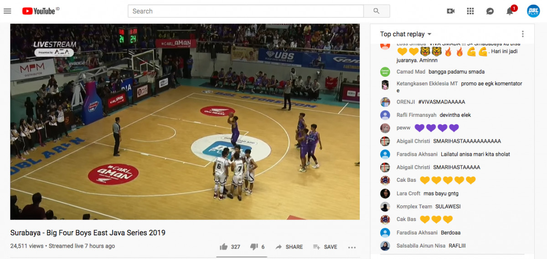Open the hamburger guide menu
The image size is (547, 259).
[x=7, y=11]
